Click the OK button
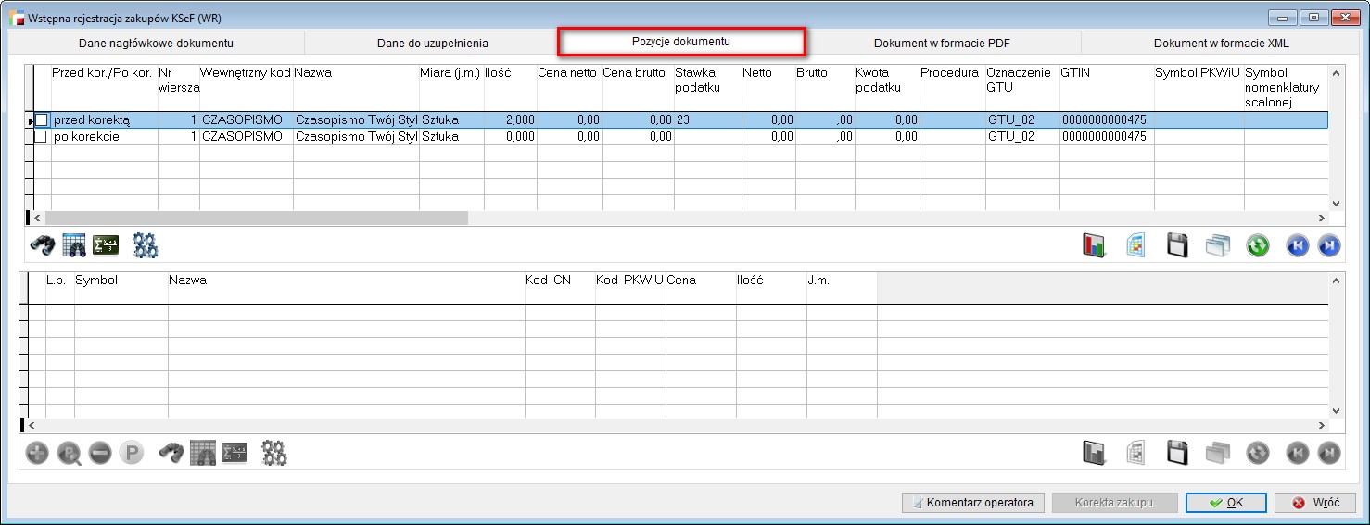 click(x=1224, y=503)
